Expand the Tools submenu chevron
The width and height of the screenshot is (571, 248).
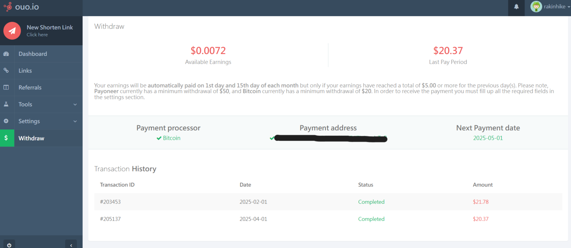tap(75, 104)
